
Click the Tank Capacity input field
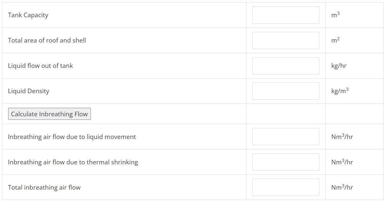click(x=286, y=15)
